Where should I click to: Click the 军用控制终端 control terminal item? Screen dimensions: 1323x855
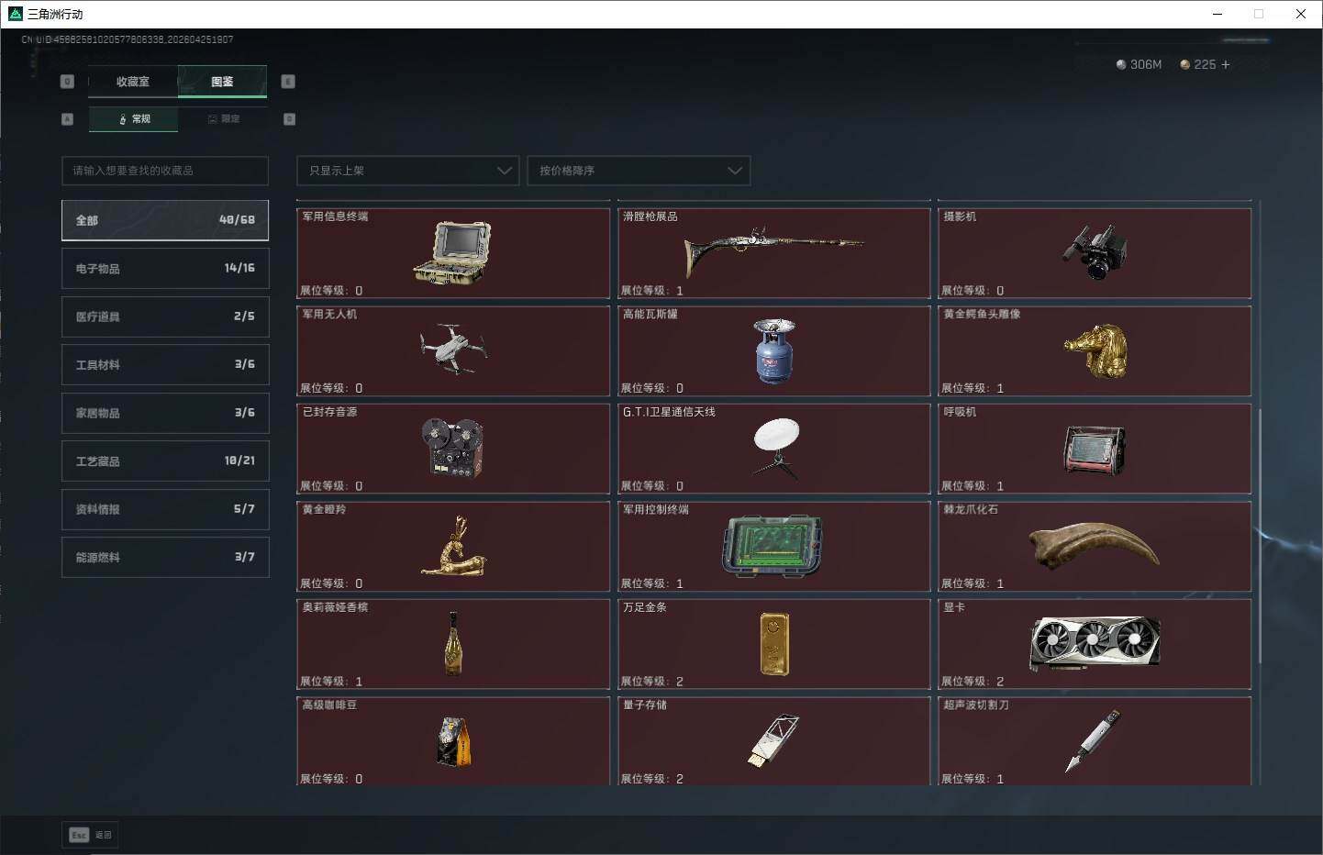773,547
